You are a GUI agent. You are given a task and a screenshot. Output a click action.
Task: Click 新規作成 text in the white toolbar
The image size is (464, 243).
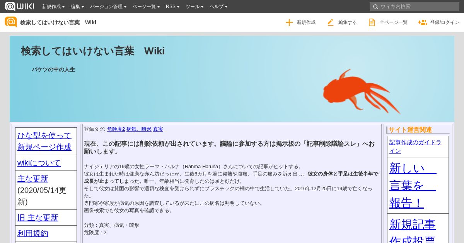306,22
